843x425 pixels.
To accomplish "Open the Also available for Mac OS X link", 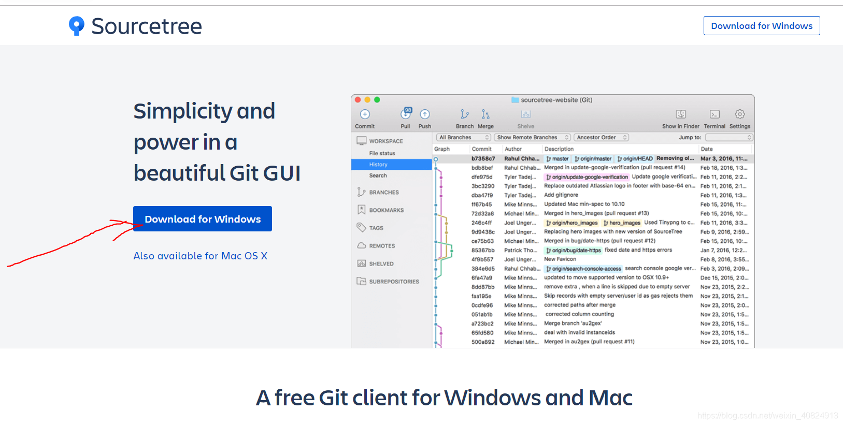I will (201, 256).
